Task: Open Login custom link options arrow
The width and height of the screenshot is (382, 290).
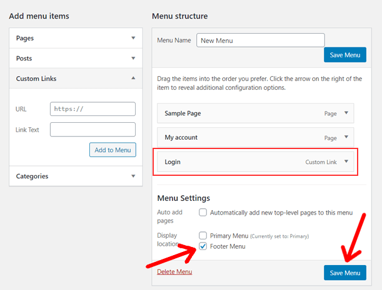Action: 346,162
